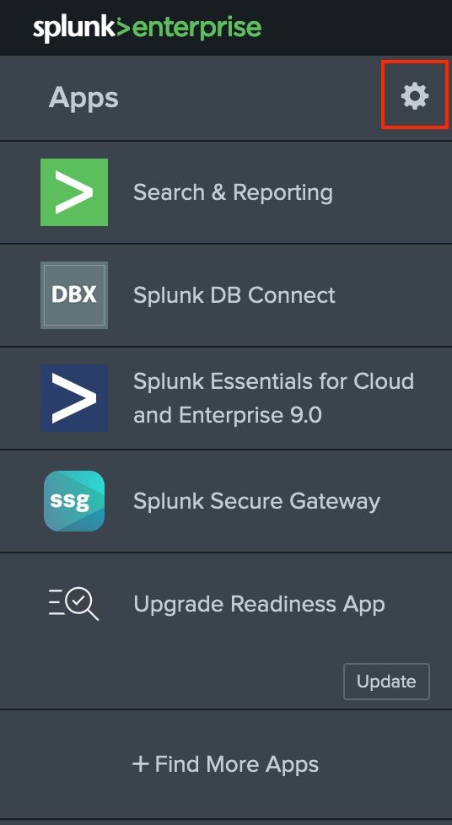Open the Upgrade Readiness App entry
452x825 pixels.
coord(226,604)
